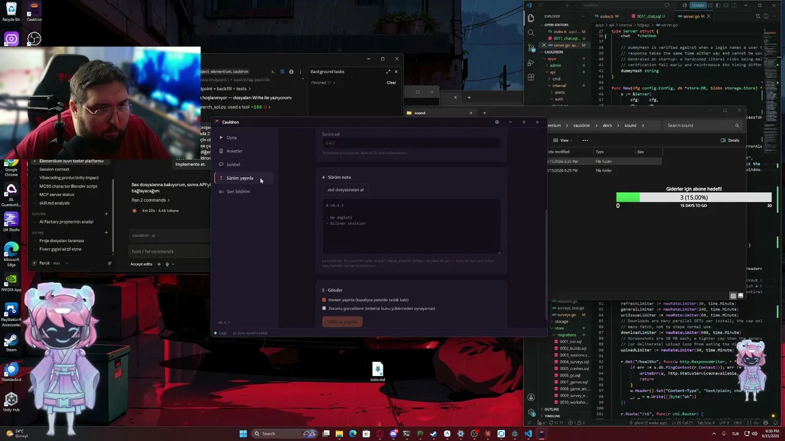Open VS Code Accounts icon

coord(531,397)
